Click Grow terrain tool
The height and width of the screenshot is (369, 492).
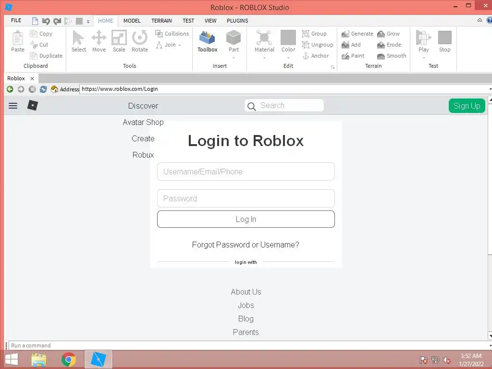coord(388,34)
